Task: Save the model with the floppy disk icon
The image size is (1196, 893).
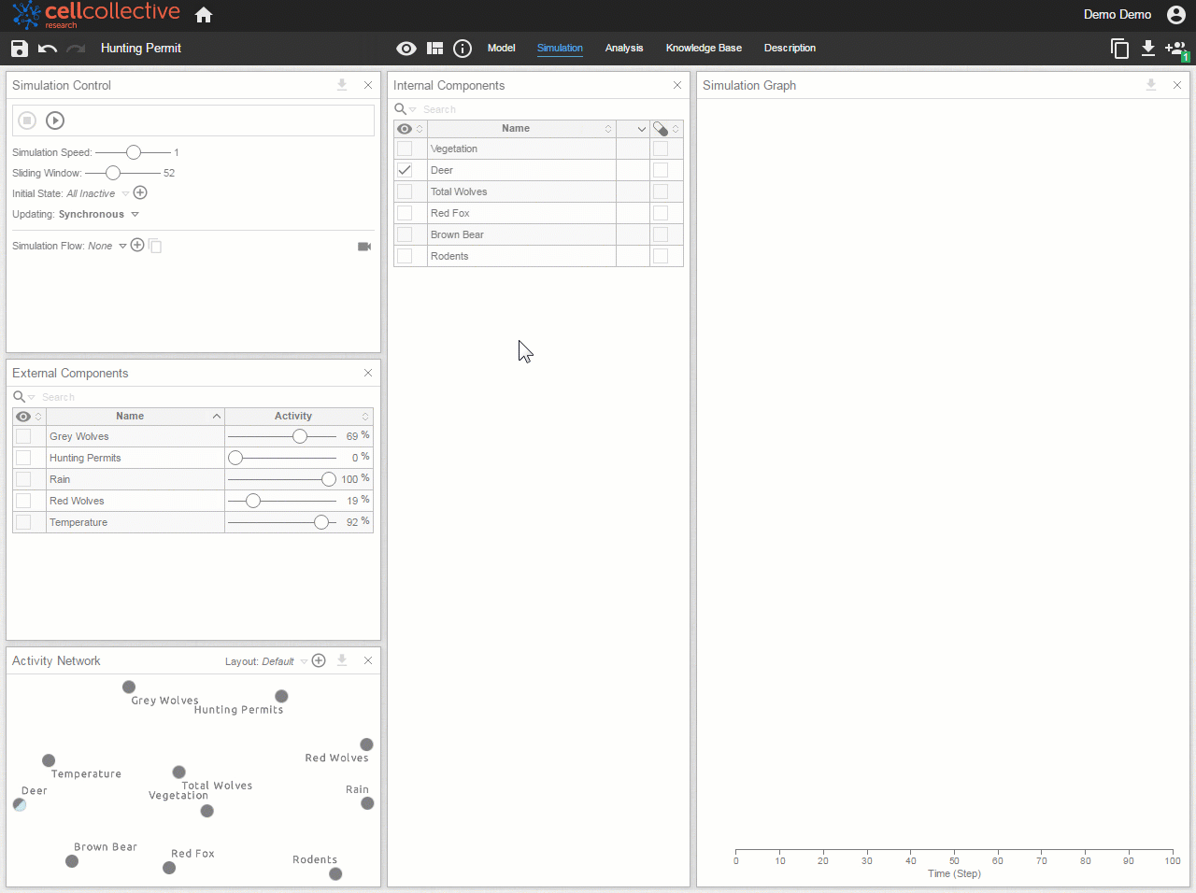Action: 20,49
